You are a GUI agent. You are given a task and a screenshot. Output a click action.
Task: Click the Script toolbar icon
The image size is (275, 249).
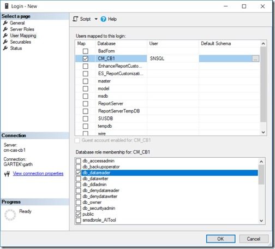[75, 19]
